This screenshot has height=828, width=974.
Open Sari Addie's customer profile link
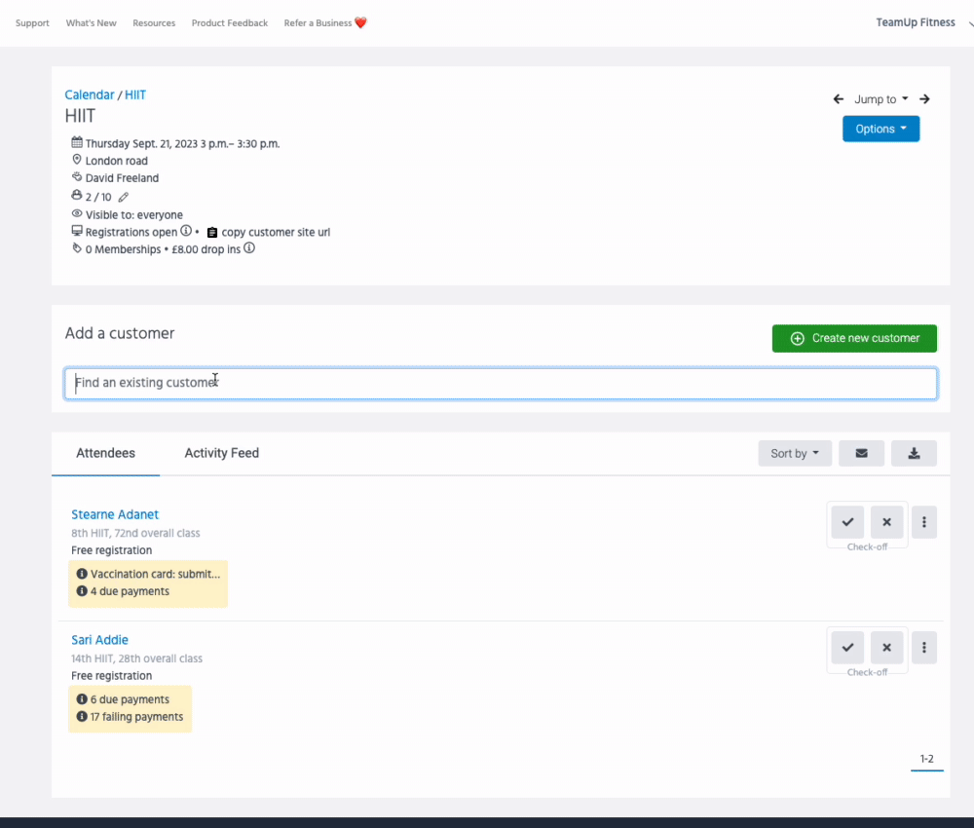pos(99,640)
